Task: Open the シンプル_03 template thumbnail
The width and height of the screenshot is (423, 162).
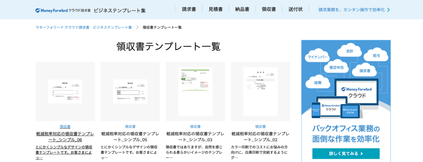Action: pos(195,91)
